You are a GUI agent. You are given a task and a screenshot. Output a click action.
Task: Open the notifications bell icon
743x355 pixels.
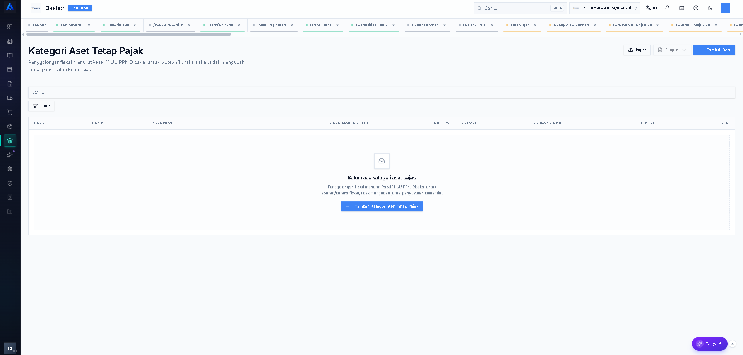[x=668, y=8]
